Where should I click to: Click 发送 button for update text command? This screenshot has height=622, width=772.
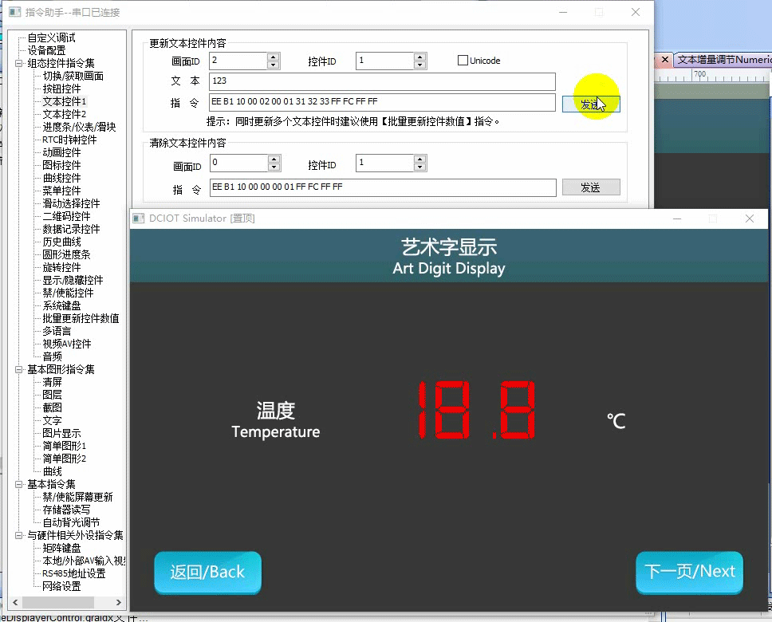[x=591, y=104]
